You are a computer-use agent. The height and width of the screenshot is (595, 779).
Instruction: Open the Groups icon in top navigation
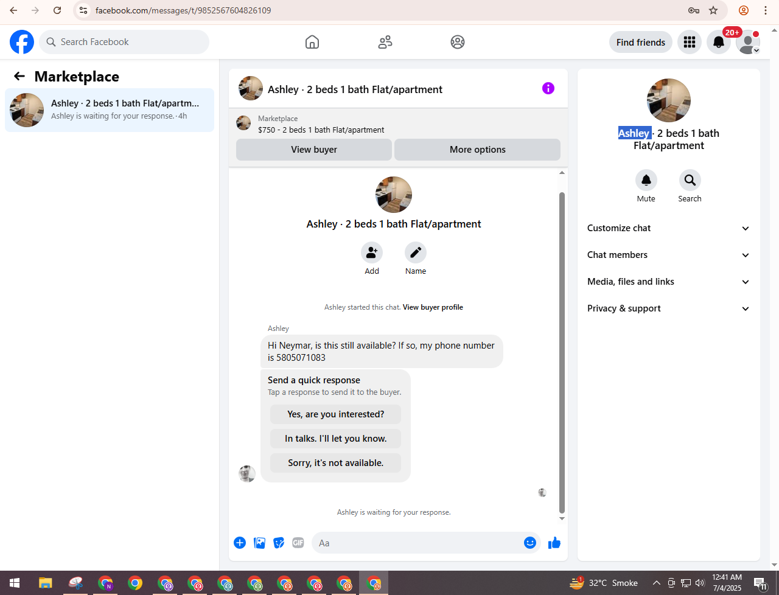458,42
